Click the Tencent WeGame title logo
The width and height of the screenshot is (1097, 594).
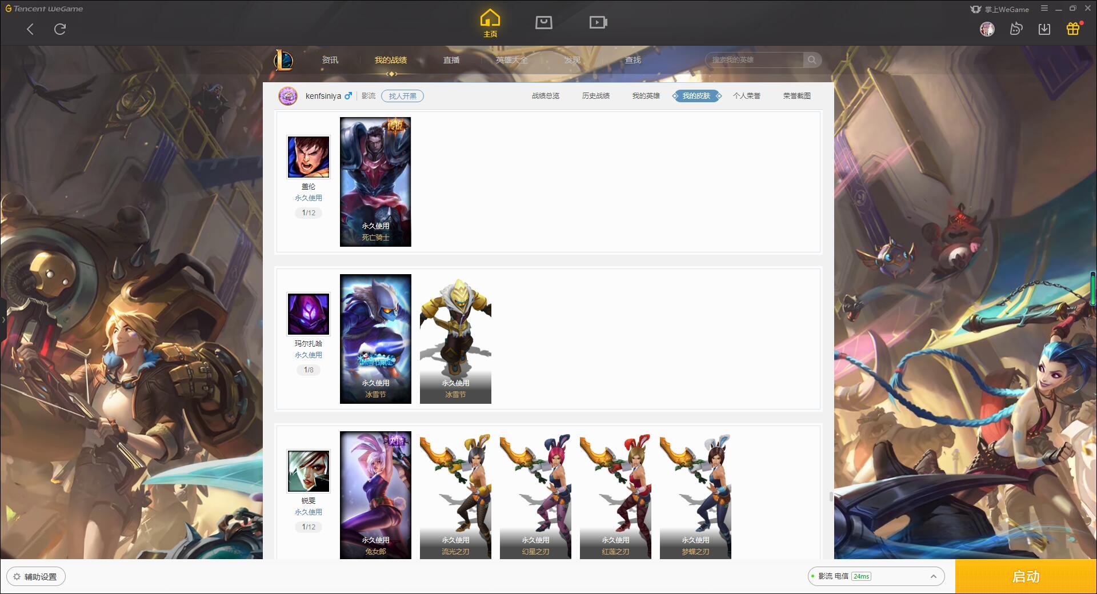[45, 9]
